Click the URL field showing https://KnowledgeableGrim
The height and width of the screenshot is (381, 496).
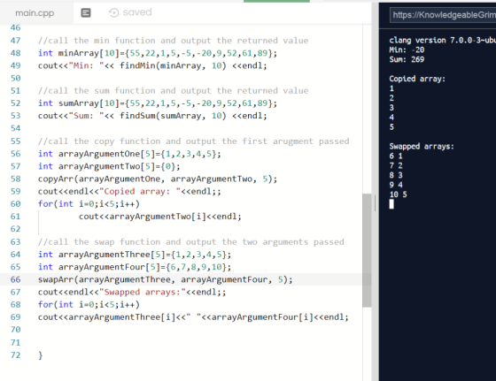point(443,15)
